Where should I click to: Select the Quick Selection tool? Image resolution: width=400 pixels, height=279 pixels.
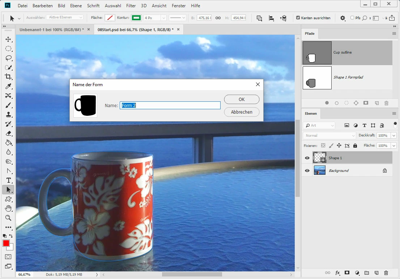tap(8, 68)
